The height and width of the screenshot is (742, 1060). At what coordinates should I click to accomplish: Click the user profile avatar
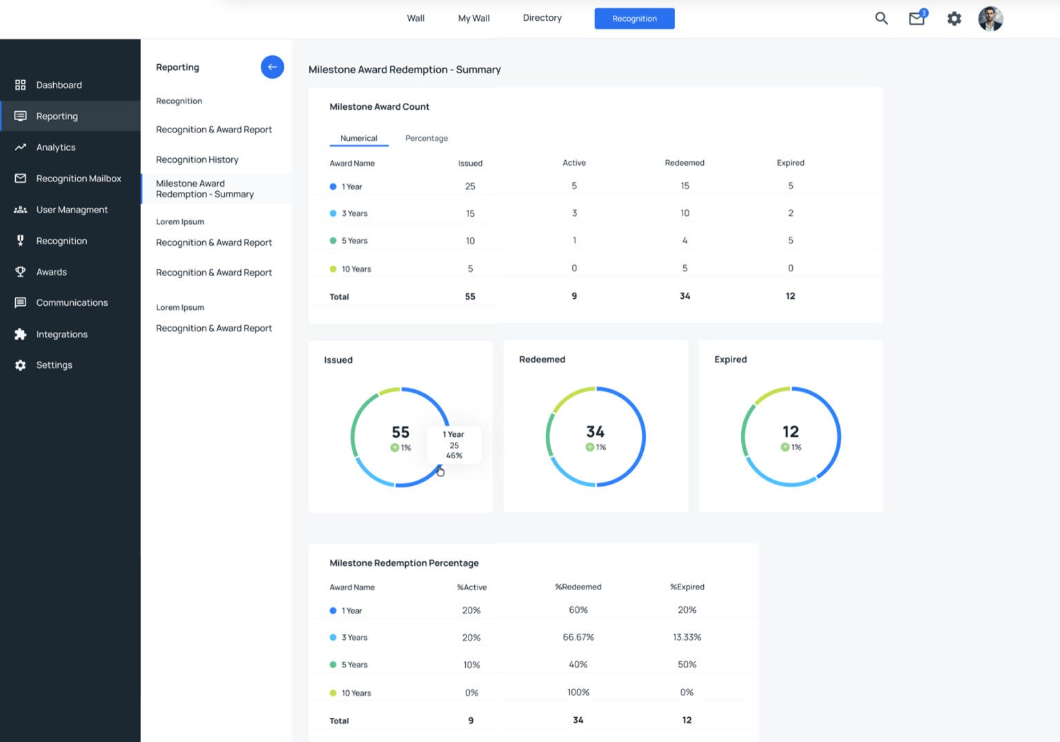click(x=990, y=19)
